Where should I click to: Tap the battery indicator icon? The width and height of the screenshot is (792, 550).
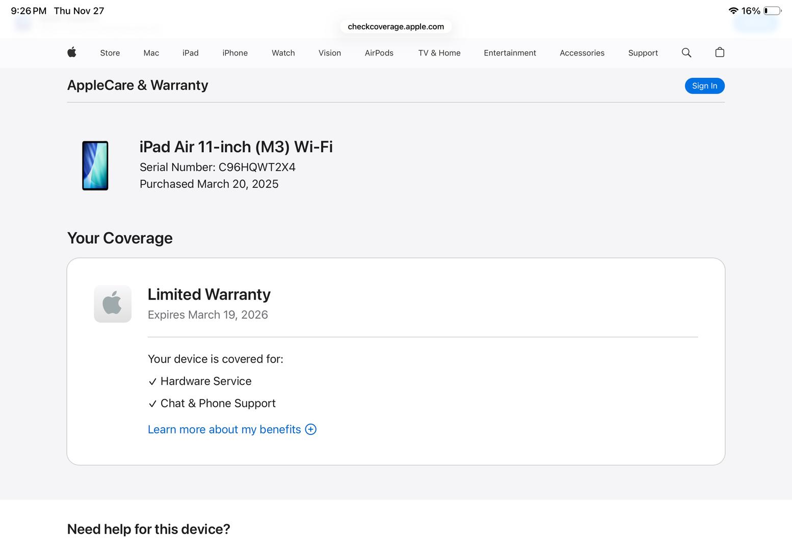click(x=772, y=11)
